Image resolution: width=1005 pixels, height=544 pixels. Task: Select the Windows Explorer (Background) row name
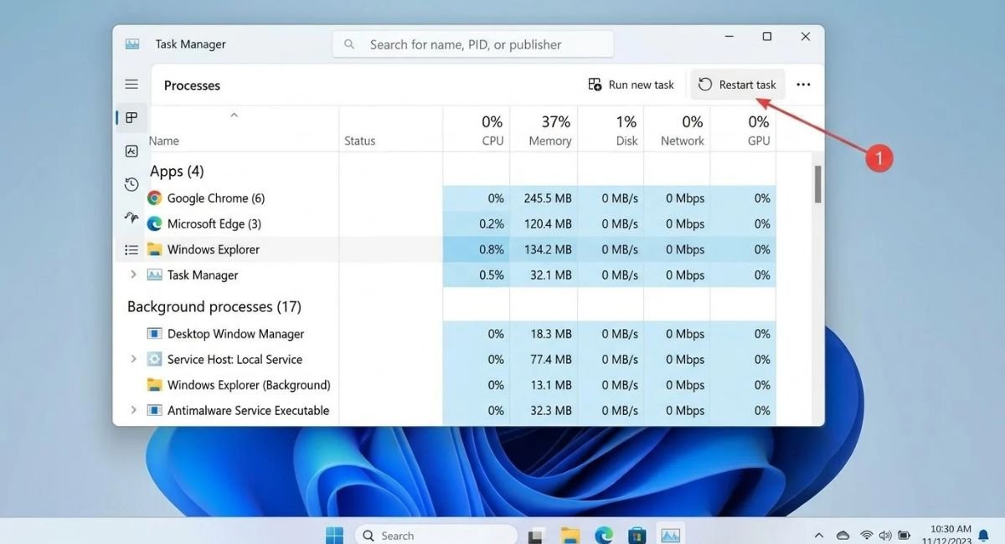click(x=249, y=385)
